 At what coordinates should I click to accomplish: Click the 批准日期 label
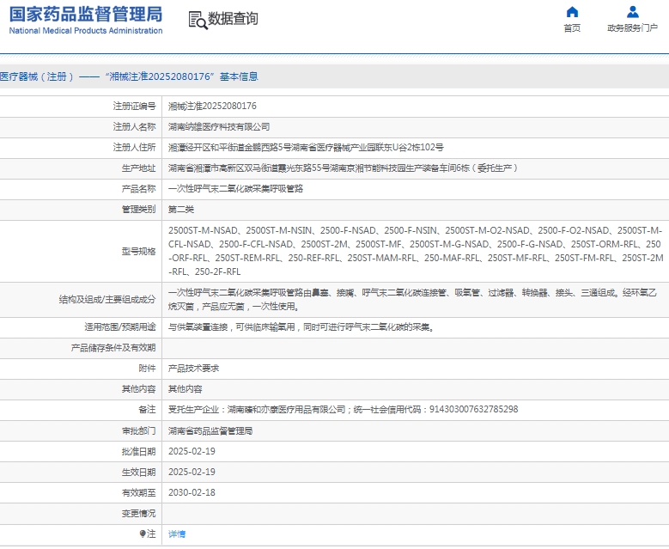[138, 451]
